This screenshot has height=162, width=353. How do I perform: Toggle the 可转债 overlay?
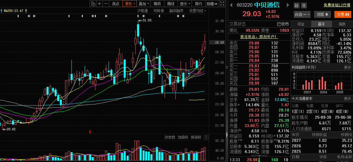pos(159,11)
